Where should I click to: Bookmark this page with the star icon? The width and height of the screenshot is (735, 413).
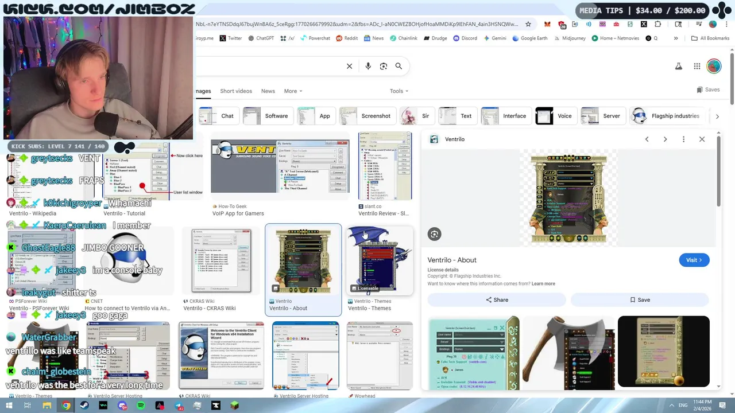coord(529,24)
